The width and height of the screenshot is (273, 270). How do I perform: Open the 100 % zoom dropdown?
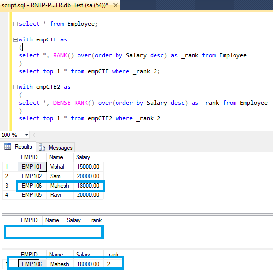(27, 135)
